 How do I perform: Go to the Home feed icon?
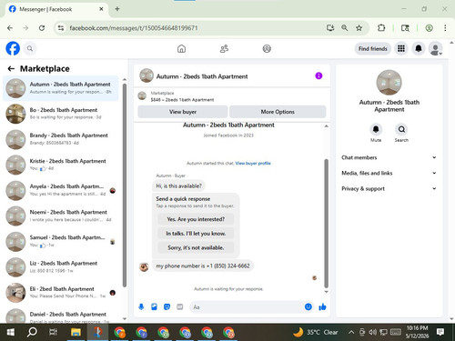[x=181, y=48]
